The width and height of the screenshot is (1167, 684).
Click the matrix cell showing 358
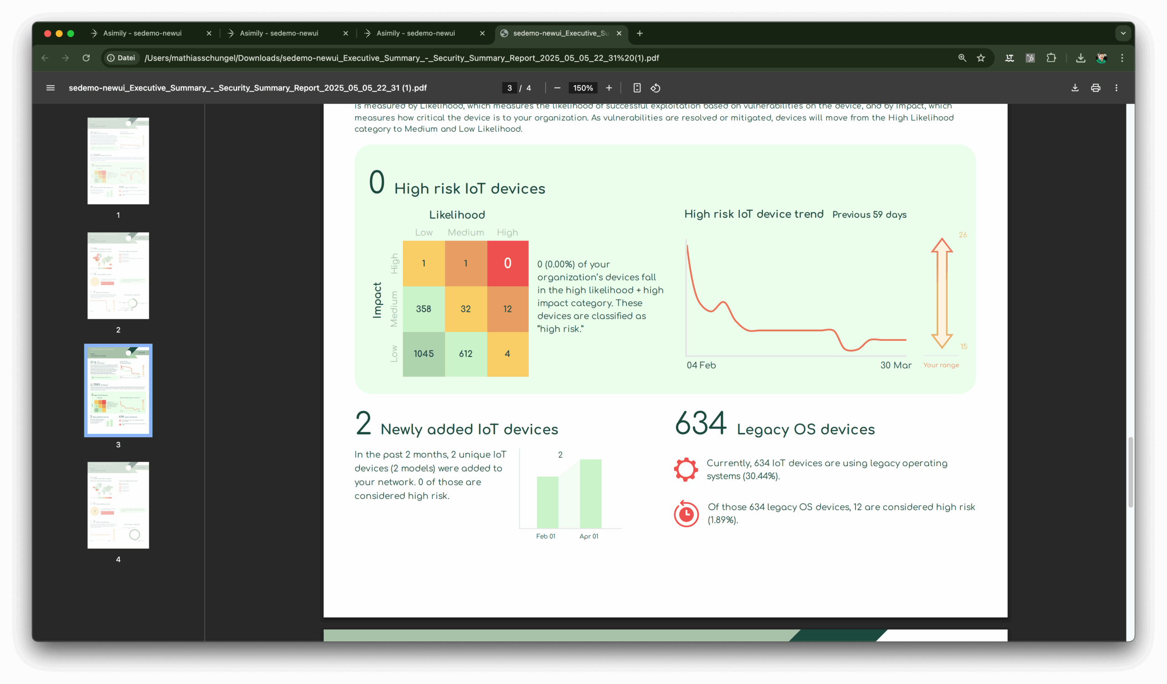[x=424, y=309]
